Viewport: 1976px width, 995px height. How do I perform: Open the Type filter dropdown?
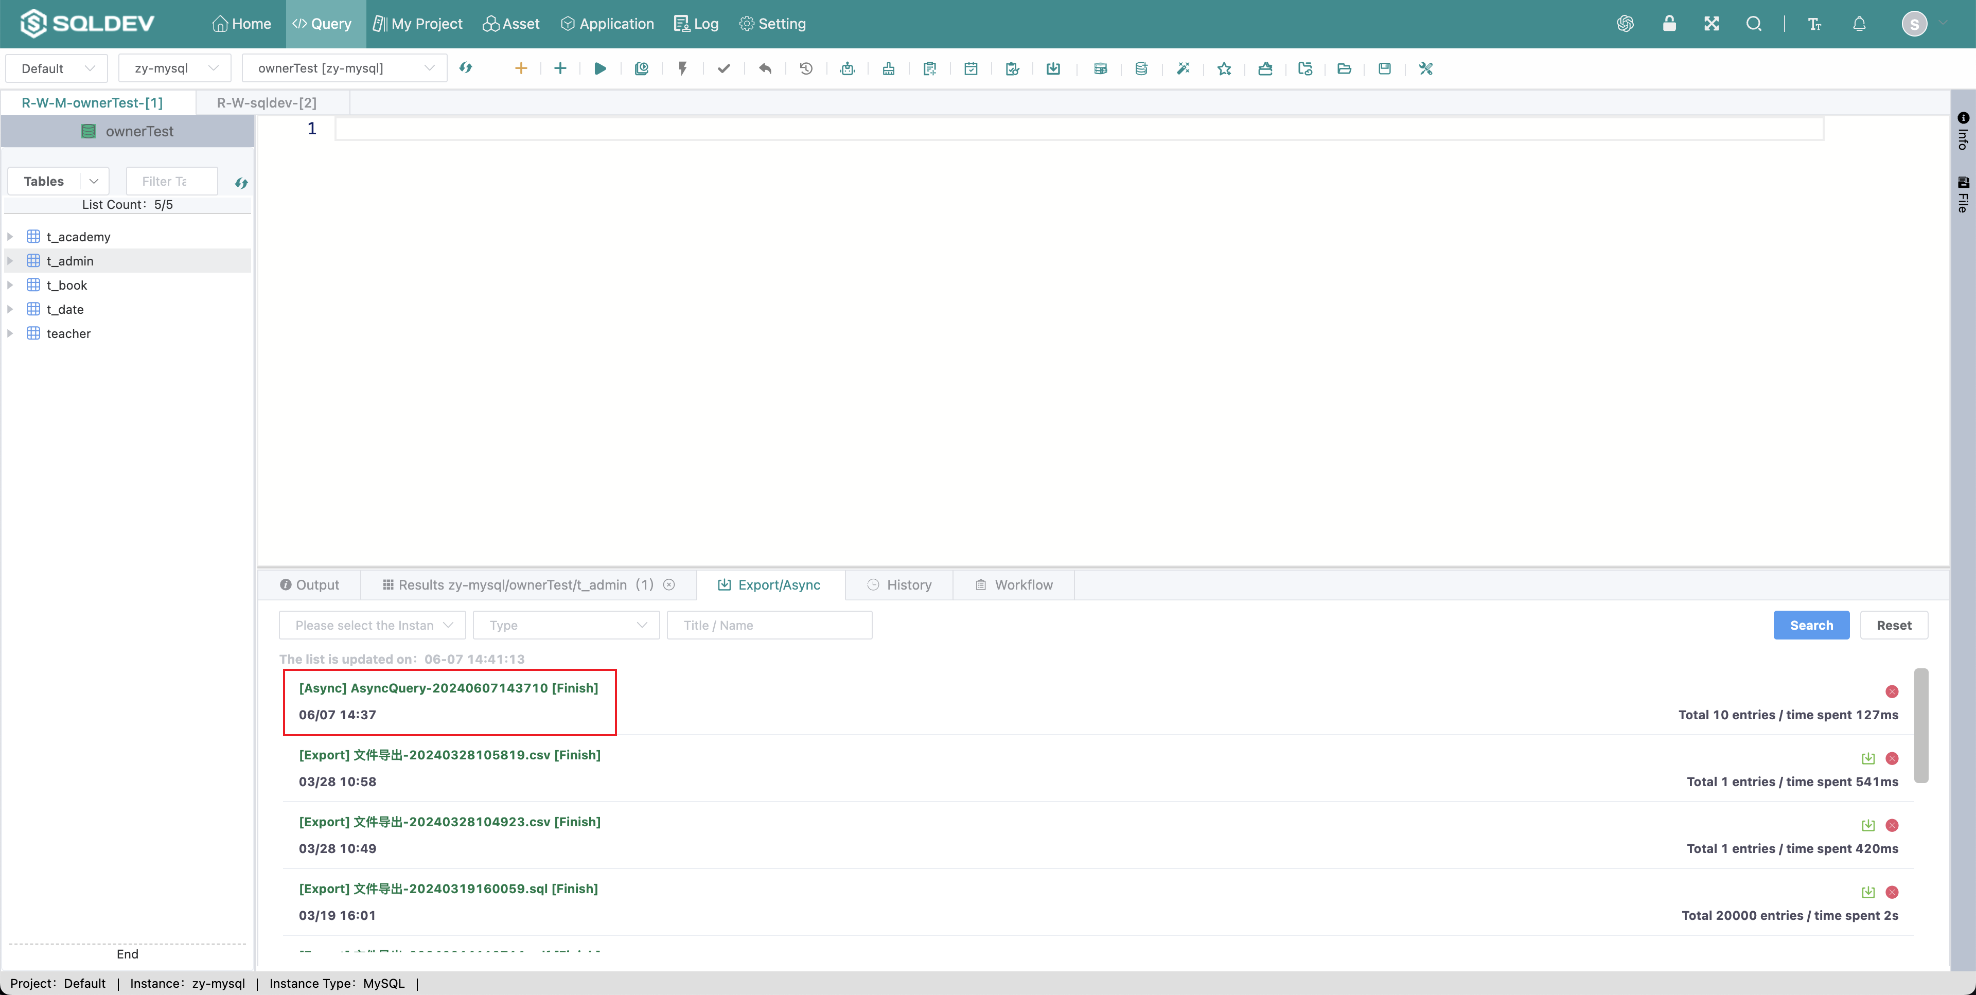566,625
